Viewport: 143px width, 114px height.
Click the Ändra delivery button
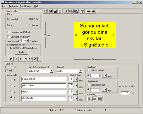tap(21, 52)
